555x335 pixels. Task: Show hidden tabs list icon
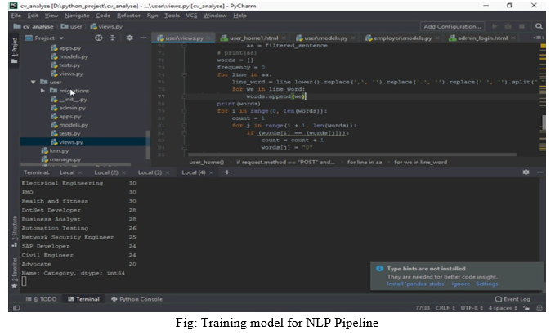click(x=538, y=38)
